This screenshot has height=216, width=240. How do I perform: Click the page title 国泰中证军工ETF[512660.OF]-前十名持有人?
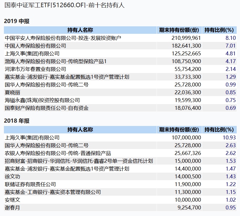click(x=64, y=5)
